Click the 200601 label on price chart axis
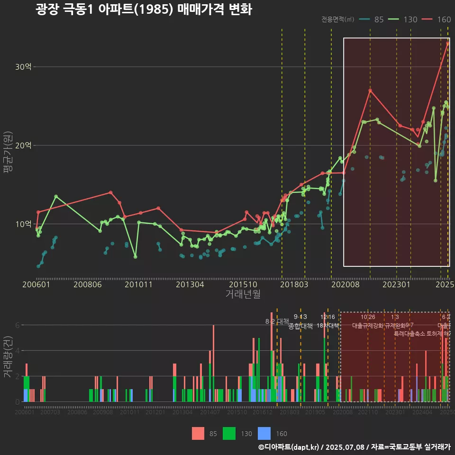 (36, 284)
